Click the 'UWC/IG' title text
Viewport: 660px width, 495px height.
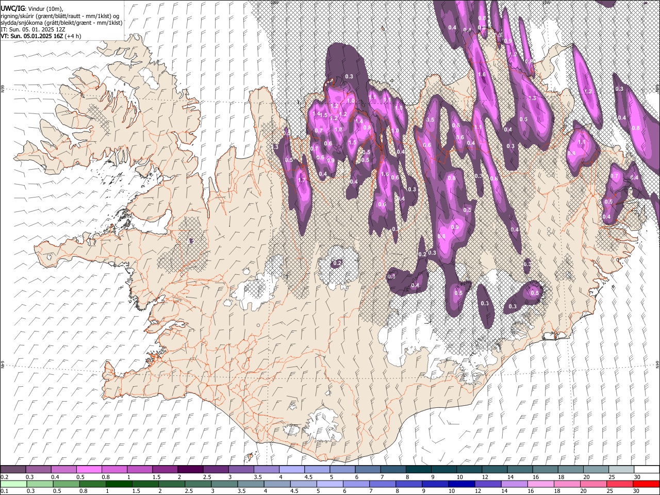point(12,9)
